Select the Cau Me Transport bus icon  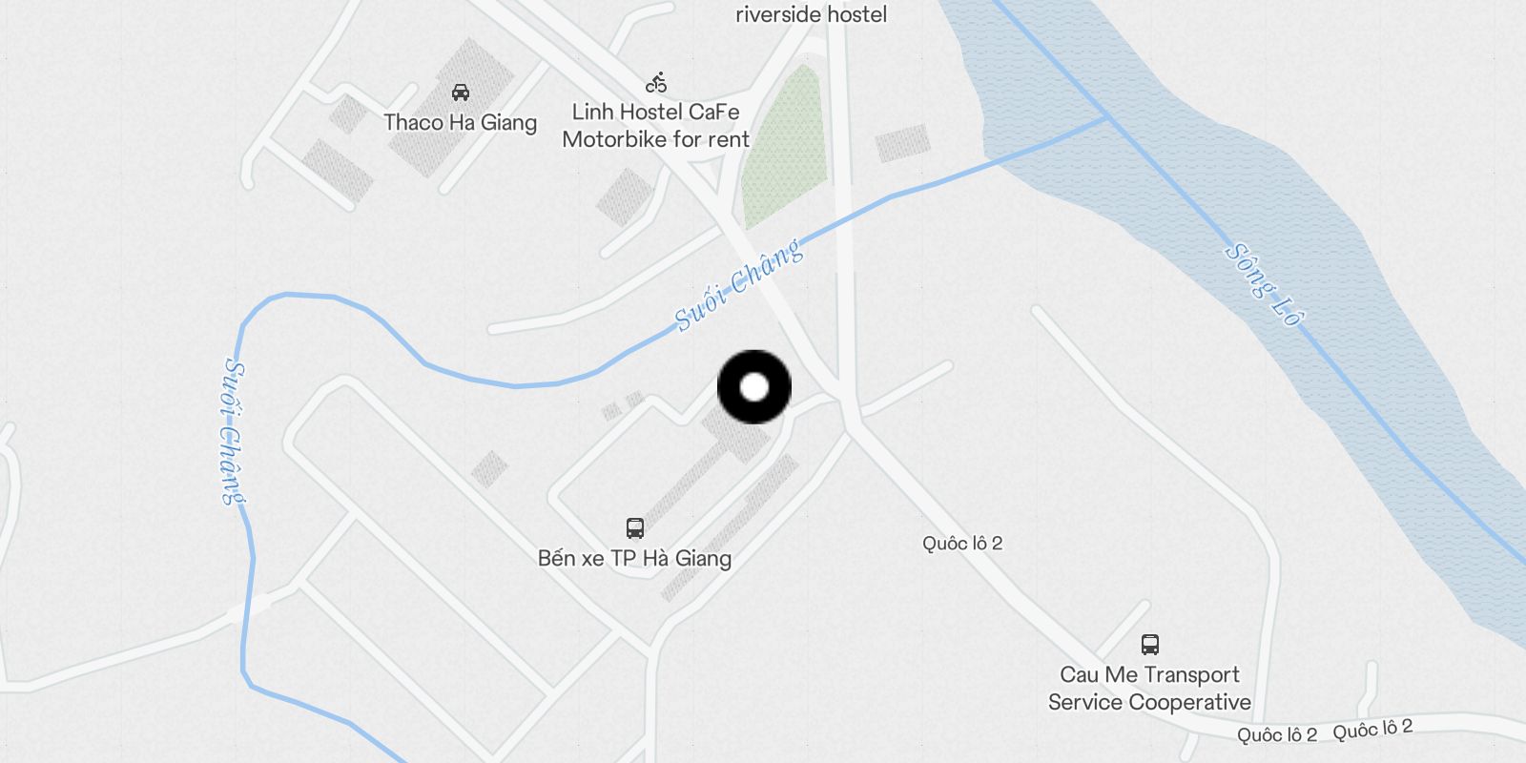pyautogui.click(x=1150, y=645)
